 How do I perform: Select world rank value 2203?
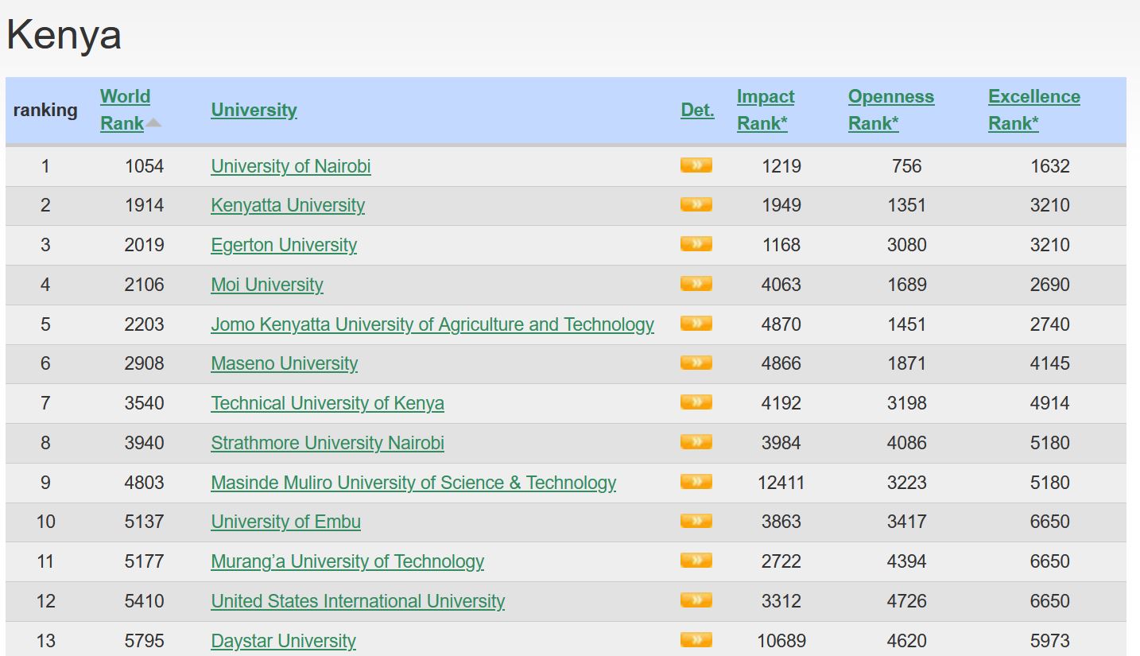coord(144,324)
